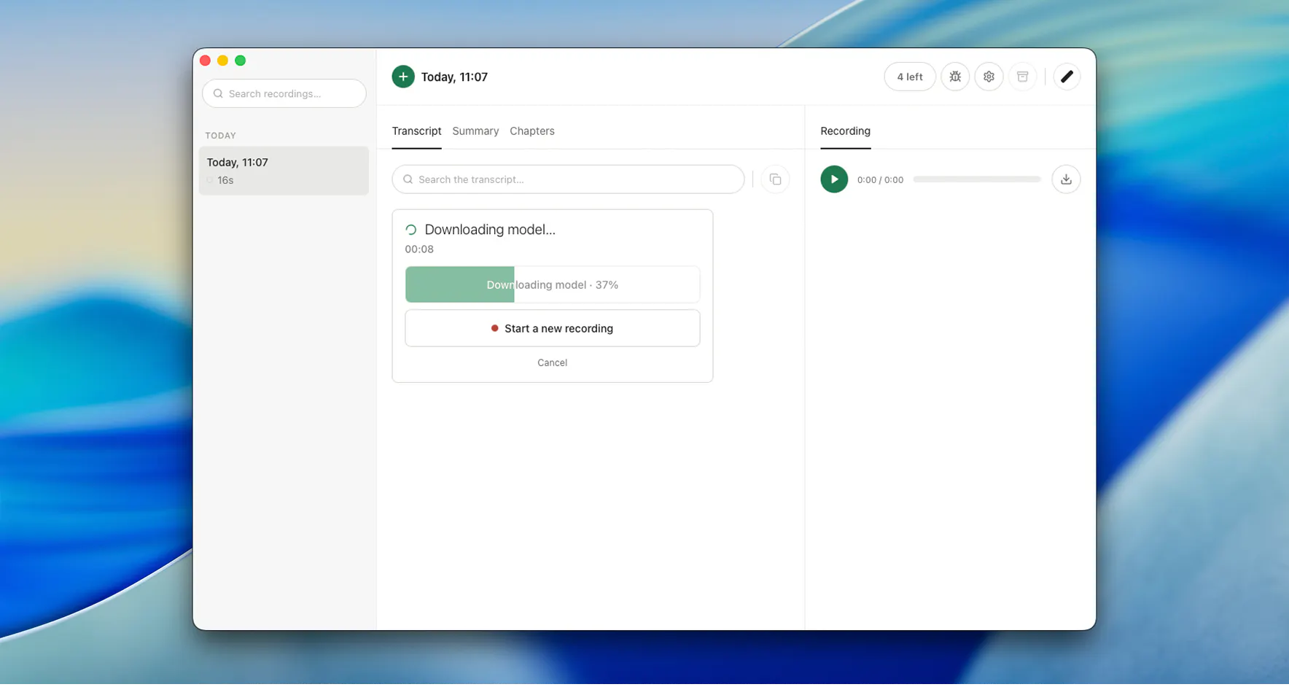The image size is (1289, 687).
Task: Minimize the window with yellow button
Action: [x=222, y=61]
